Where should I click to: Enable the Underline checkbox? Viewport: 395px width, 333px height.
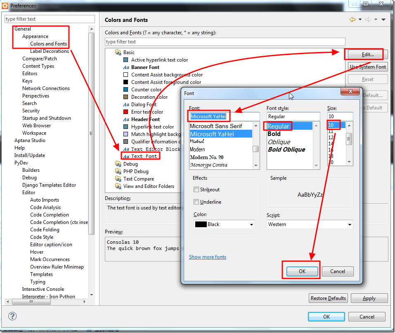(196, 202)
